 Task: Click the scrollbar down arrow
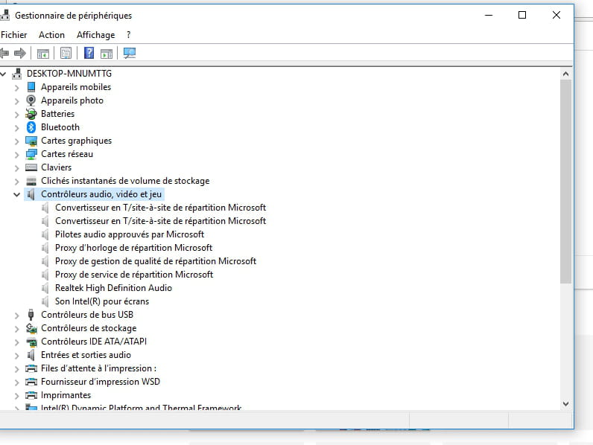[565, 404]
